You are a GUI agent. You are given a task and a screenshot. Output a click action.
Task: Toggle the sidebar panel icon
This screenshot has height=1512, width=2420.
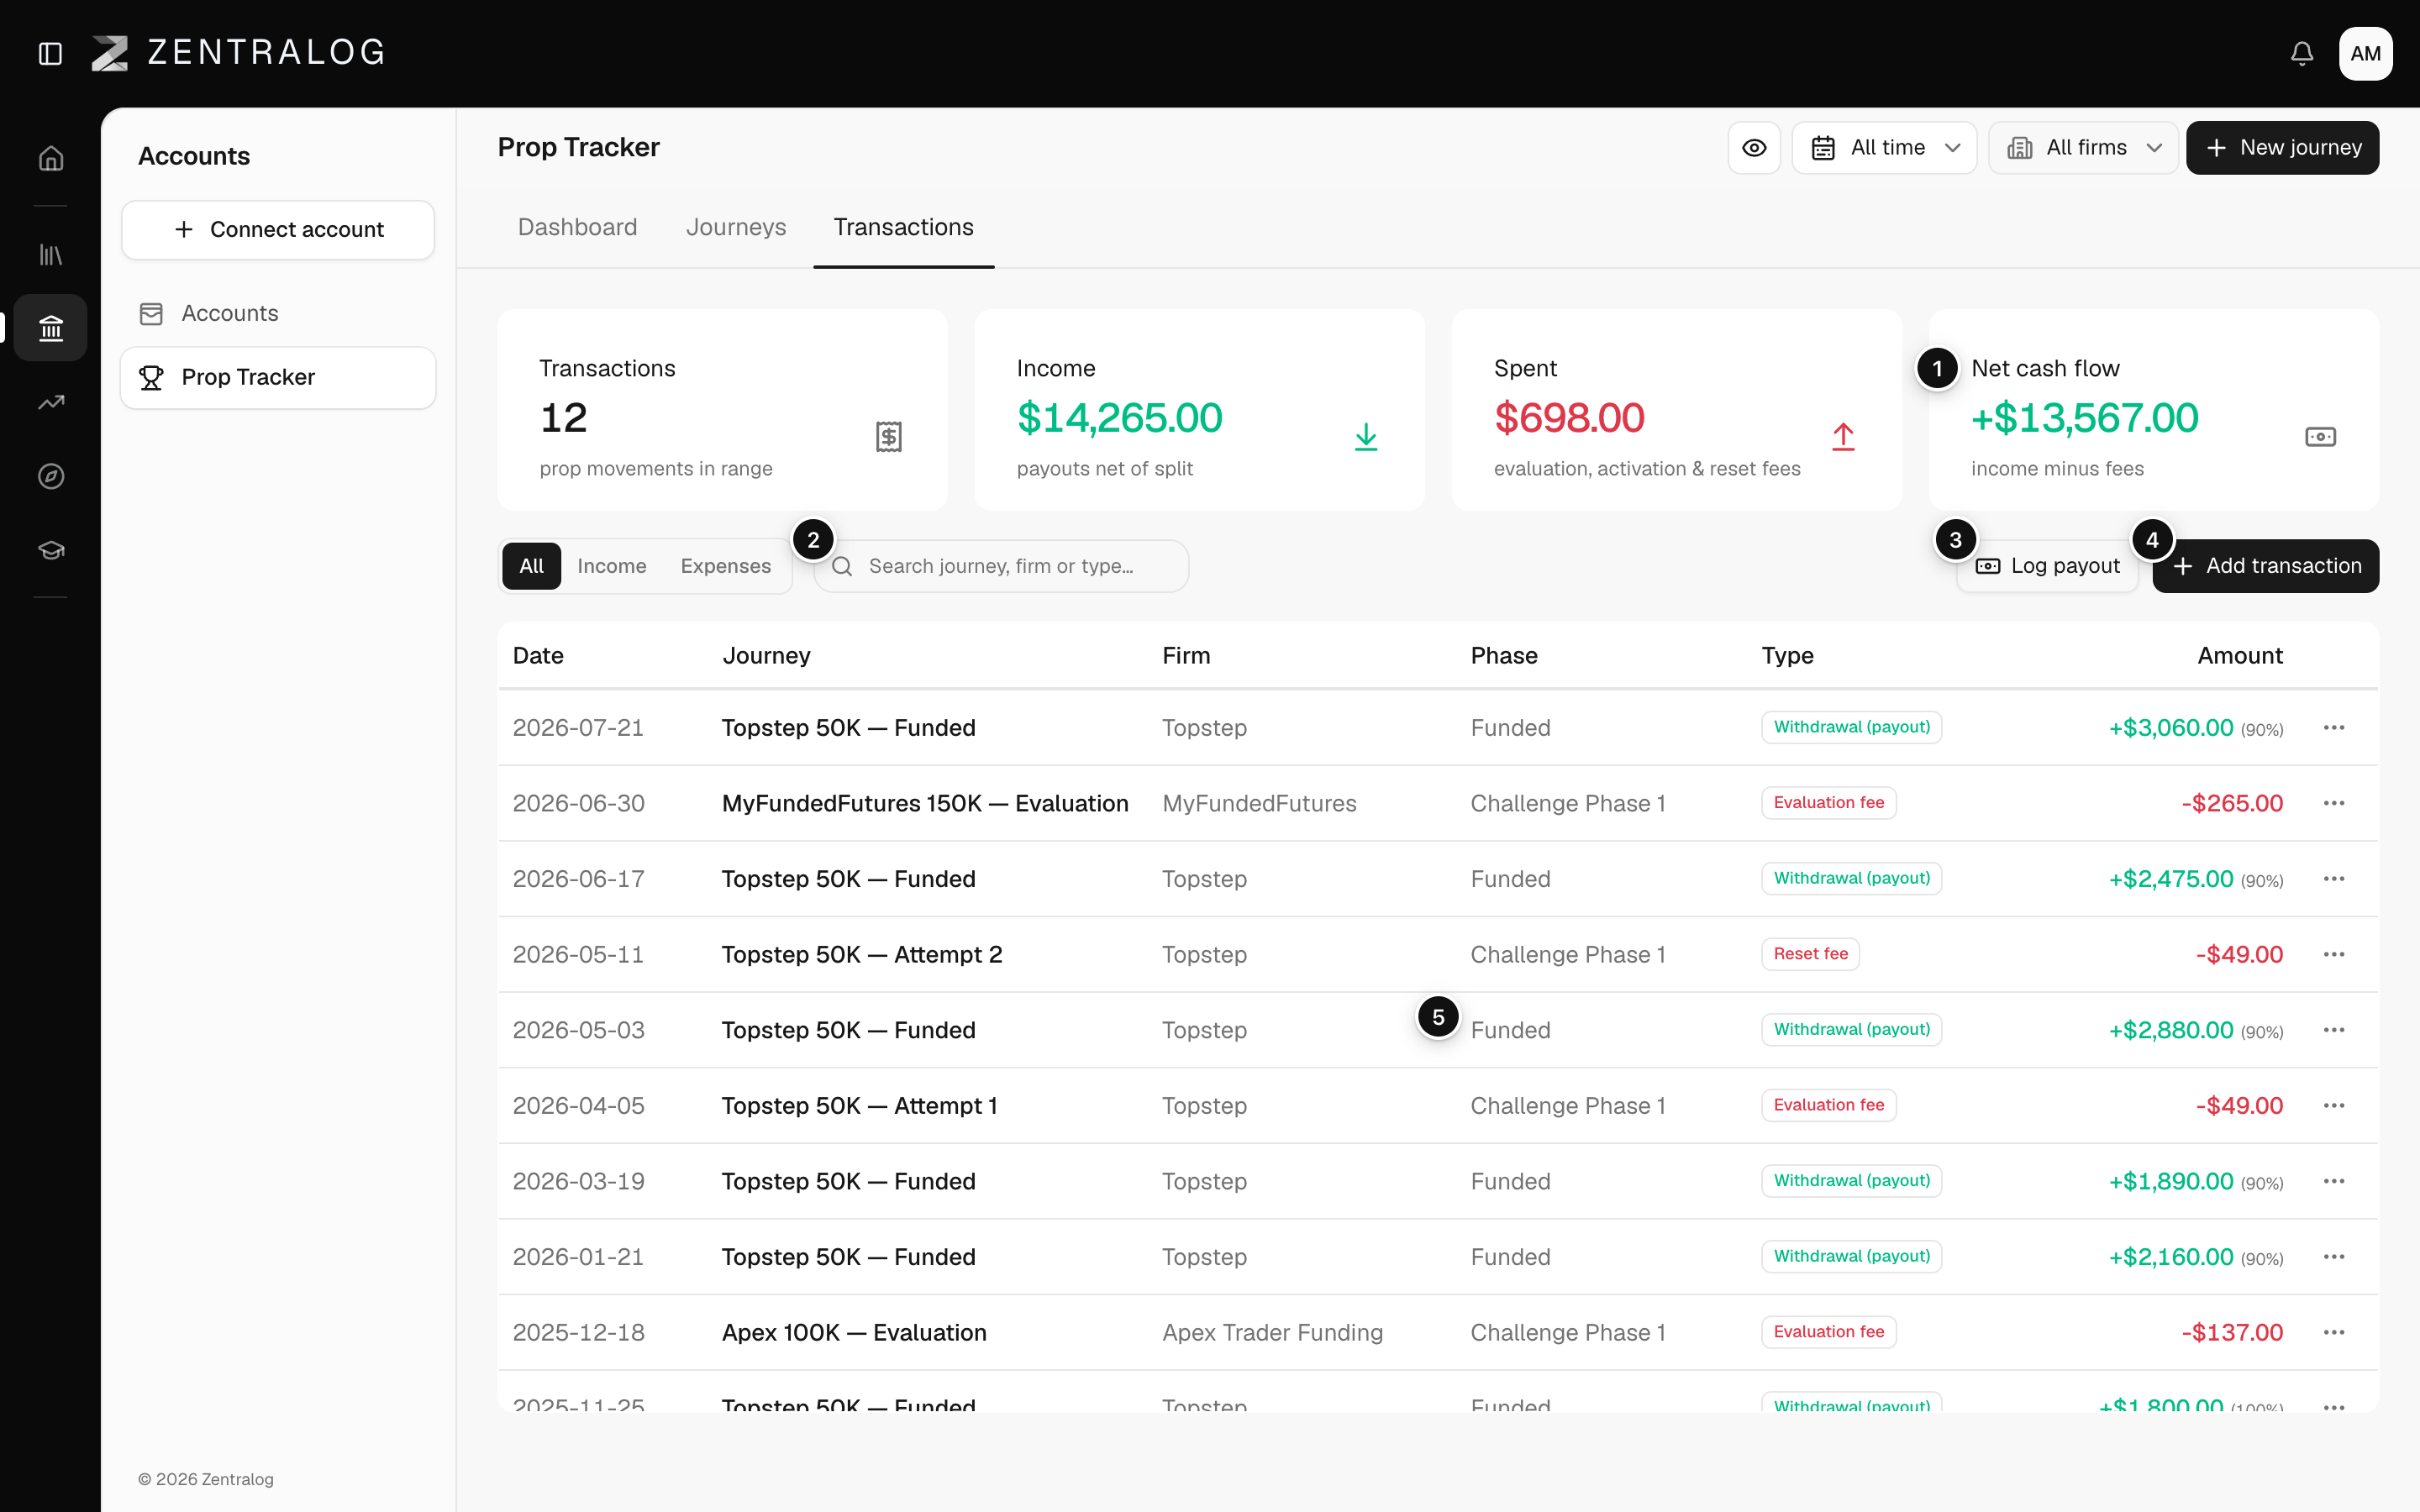pos(50,53)
